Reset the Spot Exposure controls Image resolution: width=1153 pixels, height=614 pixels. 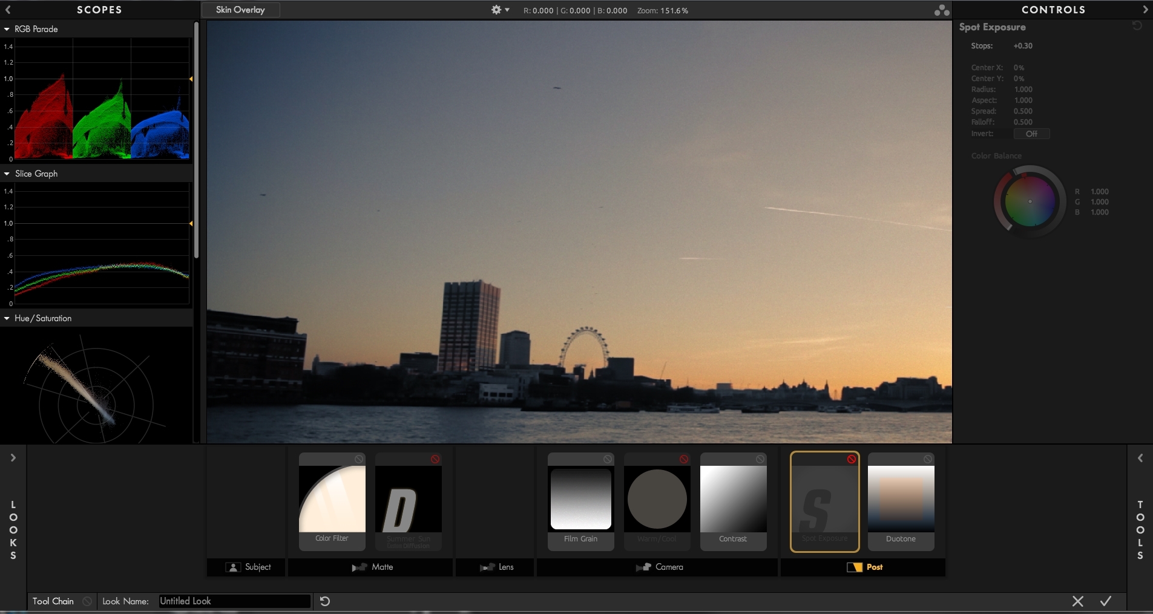[1137, 26]
